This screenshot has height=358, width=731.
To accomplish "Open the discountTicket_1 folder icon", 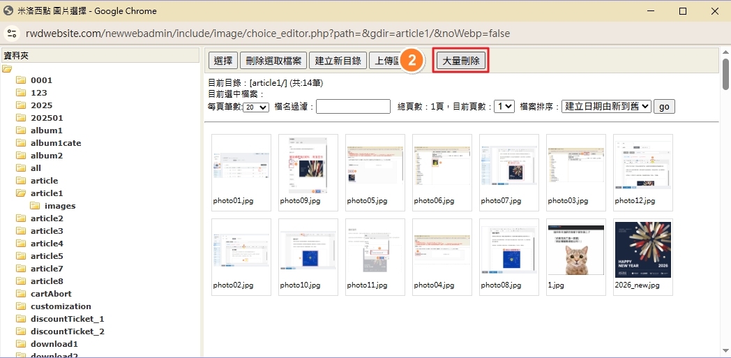I will [21, 319].
